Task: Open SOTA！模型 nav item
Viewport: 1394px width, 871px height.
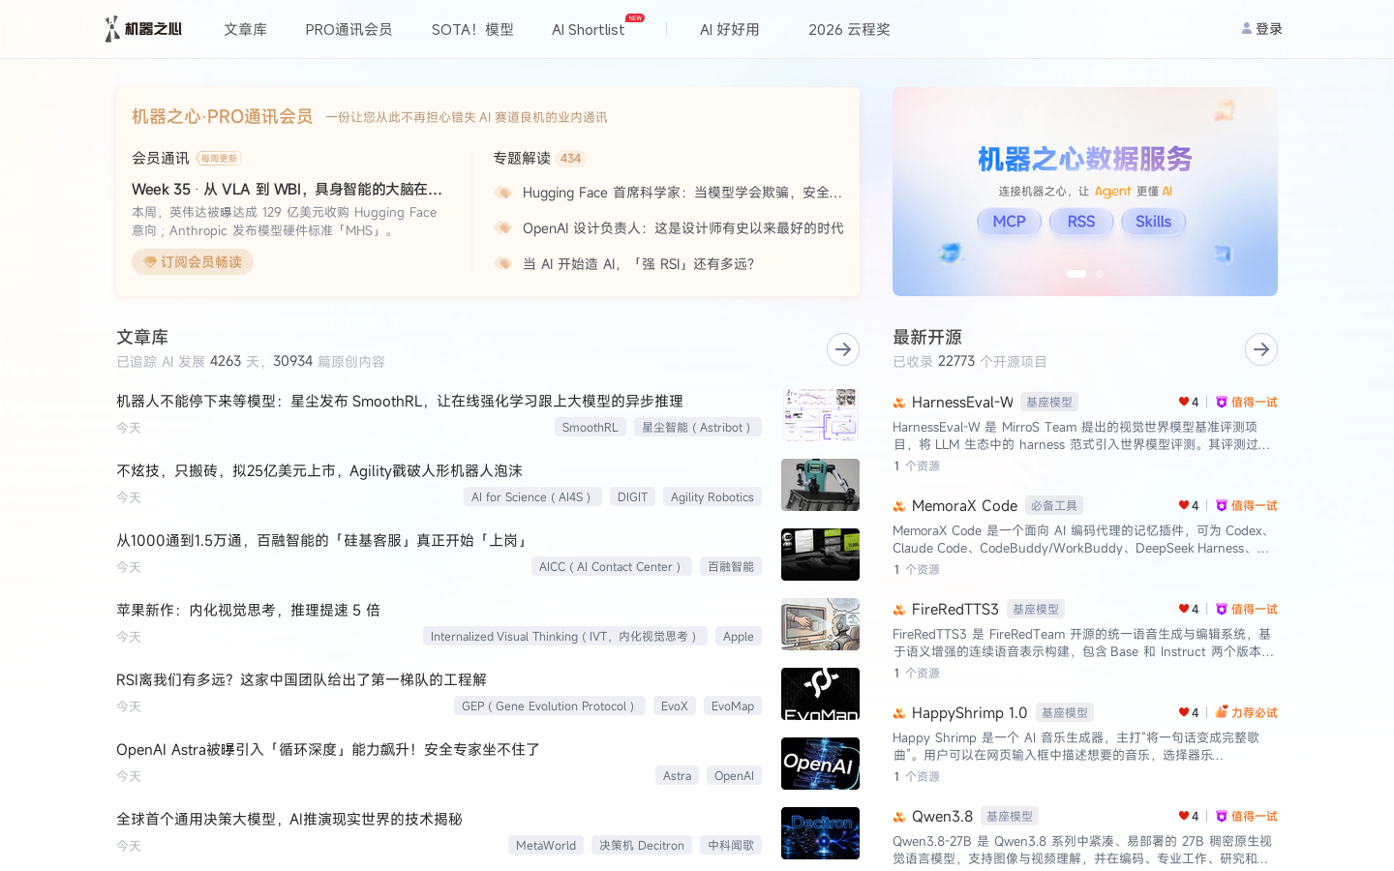Action: (x=472, y=30)
